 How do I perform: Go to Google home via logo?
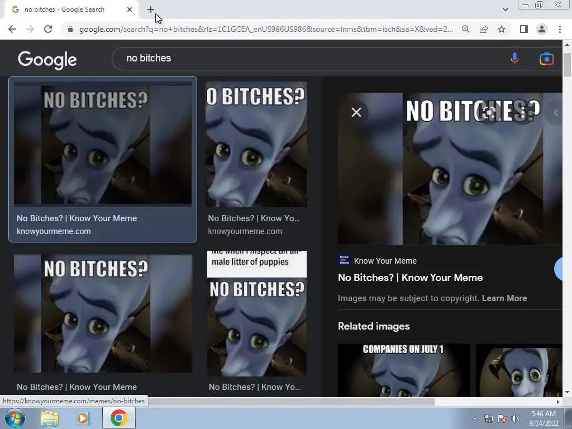tap(47, 60)
